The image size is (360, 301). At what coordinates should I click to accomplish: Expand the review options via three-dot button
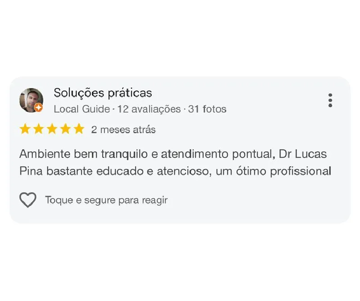[x=331, y=101]
